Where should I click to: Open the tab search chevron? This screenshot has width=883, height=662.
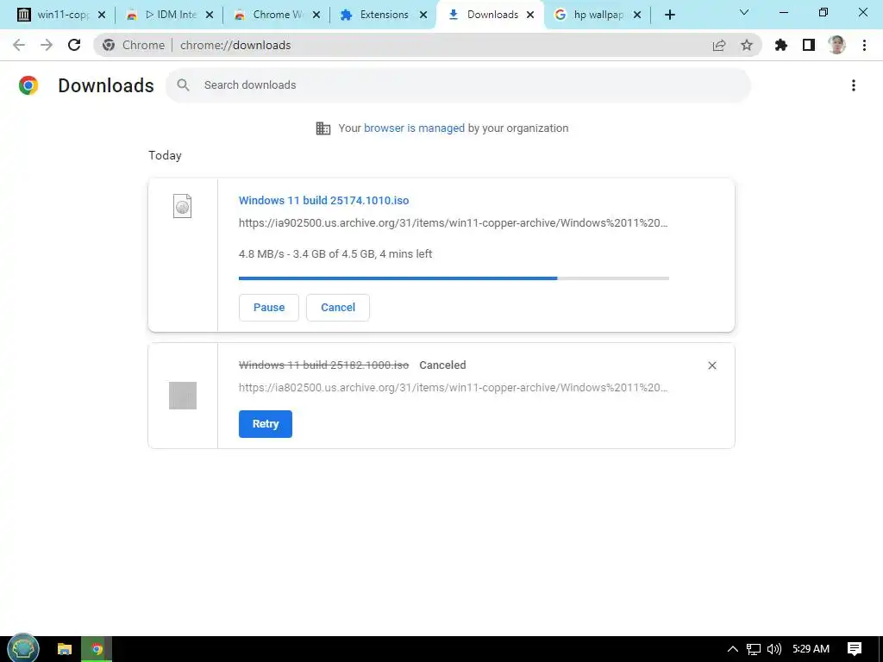tap(744, 12)
